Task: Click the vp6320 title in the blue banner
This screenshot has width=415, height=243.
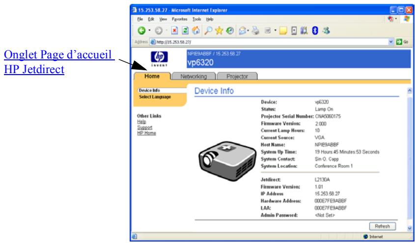Action: pos(200,63)
